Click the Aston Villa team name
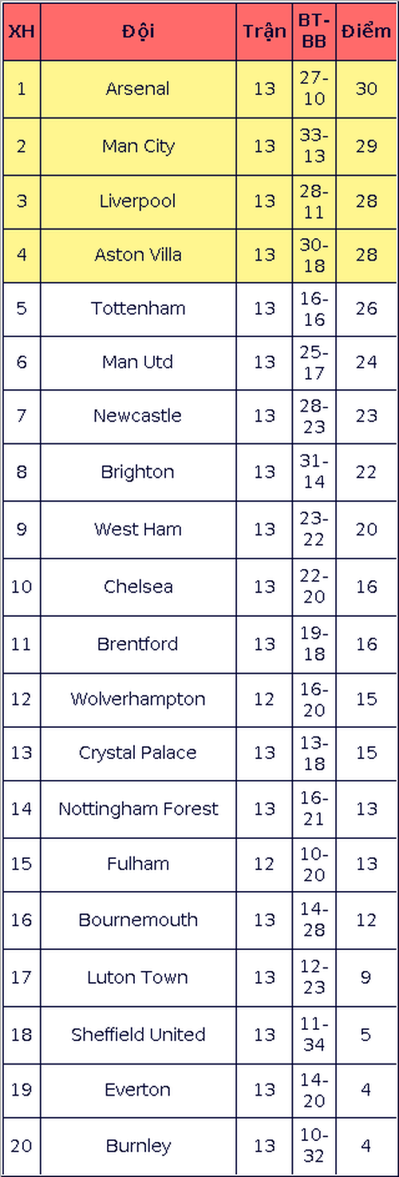 (138, 255)
